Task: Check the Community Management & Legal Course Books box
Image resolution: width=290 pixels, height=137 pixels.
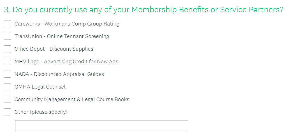Action: pos(7,99)
